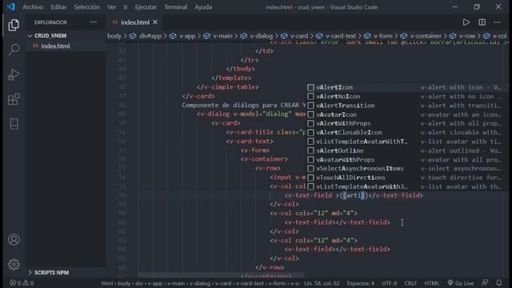Open the Explorer view in activity bar
Screen dimensions: 512x288
tap(14, 25)
